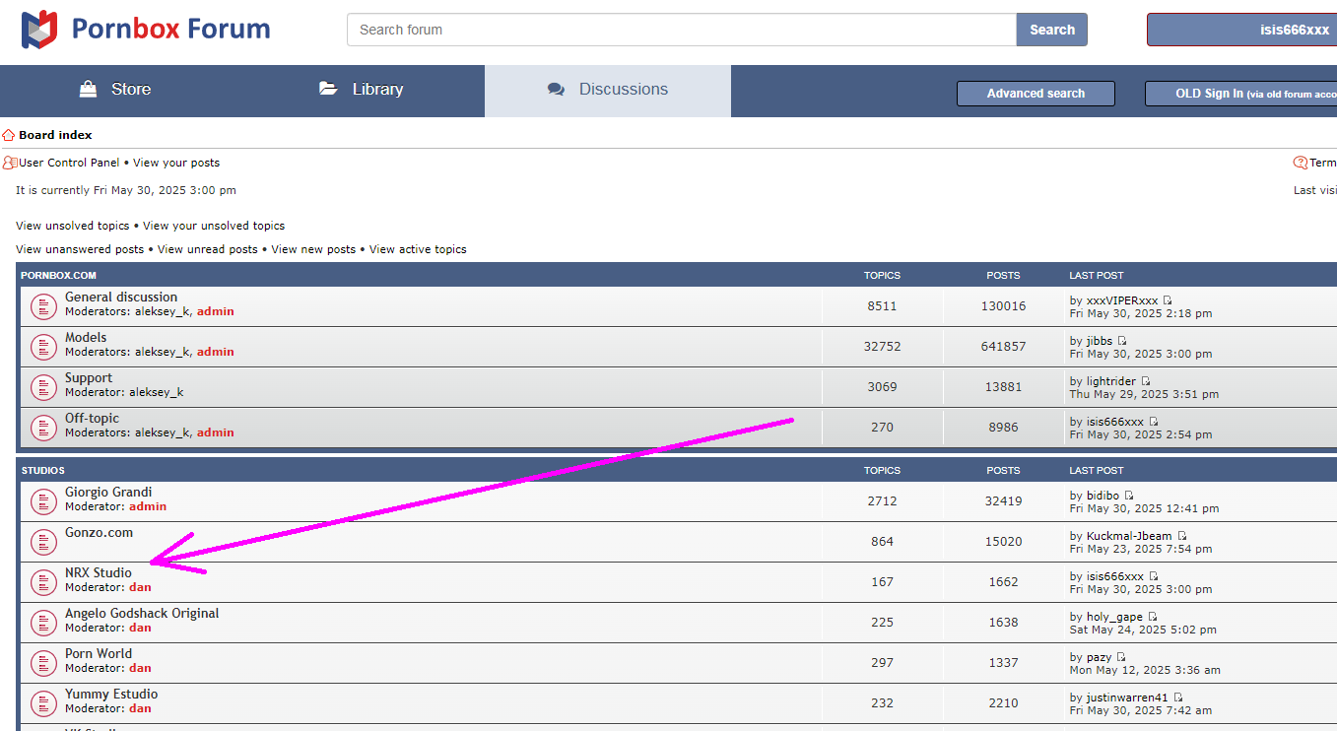1337x731 pixels.
Task: Click the Gonzo.com forum status icon
Action: click(x=43, y=542)
